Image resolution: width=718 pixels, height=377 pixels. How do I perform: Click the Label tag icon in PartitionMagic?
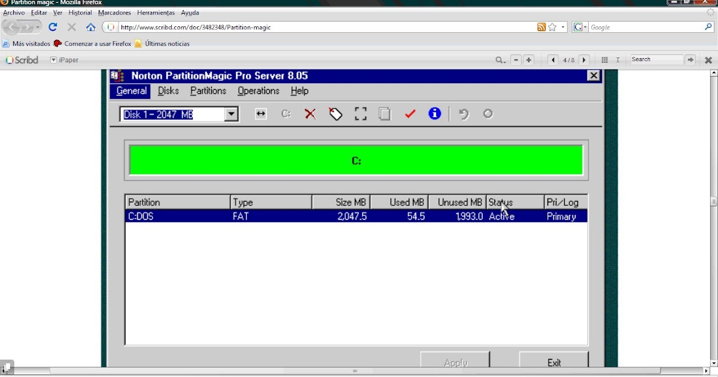[336, 114]
